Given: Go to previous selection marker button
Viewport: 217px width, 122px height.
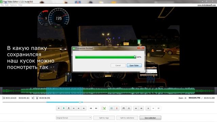Looking at the screenshot, I should click(136, 108).
